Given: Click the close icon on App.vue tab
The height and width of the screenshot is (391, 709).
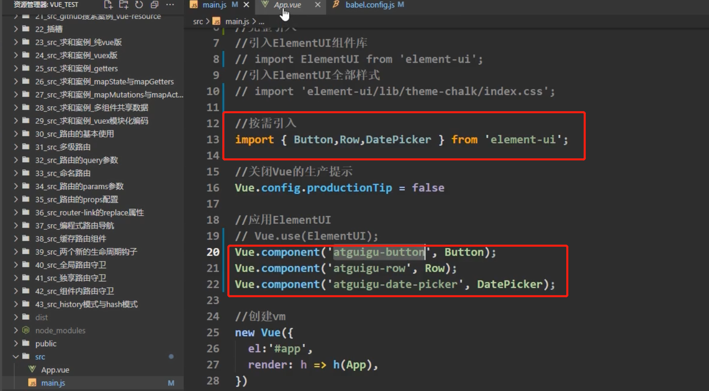Looking at the screenshot, I should click(318, 5).
